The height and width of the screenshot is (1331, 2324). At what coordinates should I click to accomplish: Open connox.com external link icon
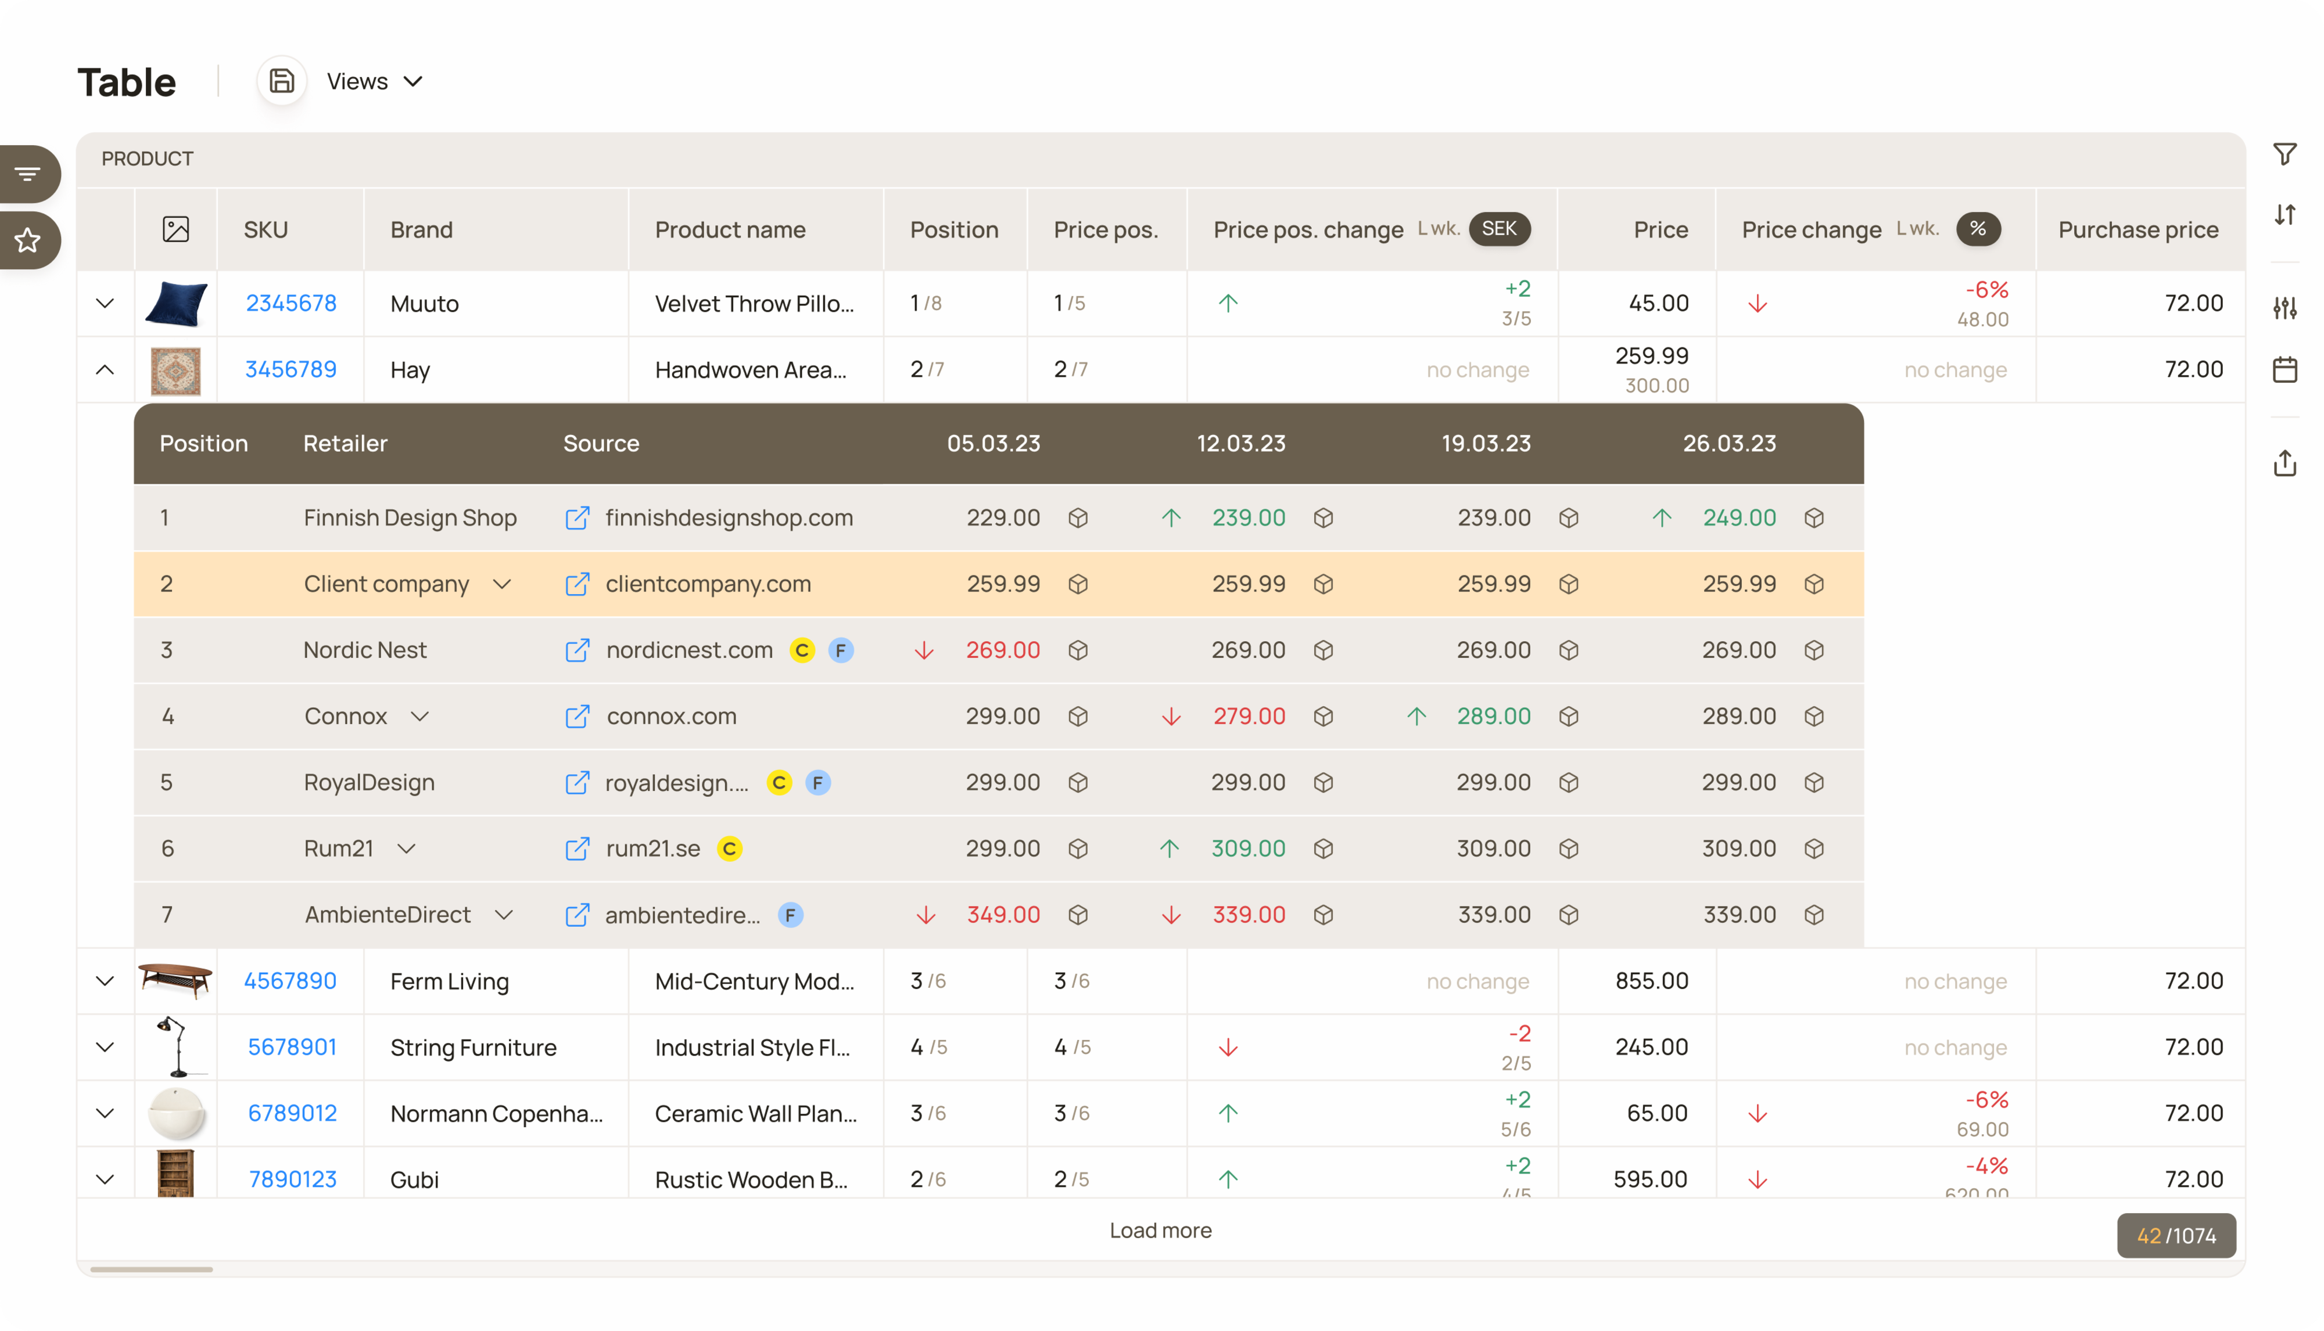click(x=577, y=716)
